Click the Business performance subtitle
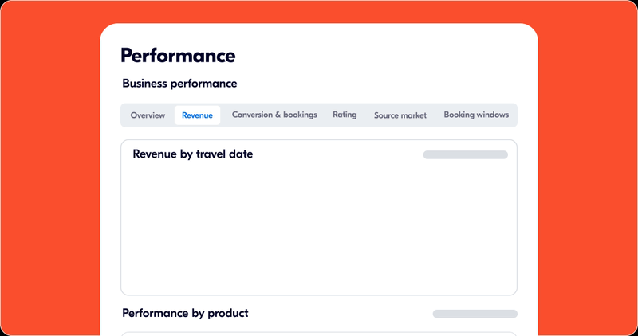638x336 pixels. click(179, 84)
